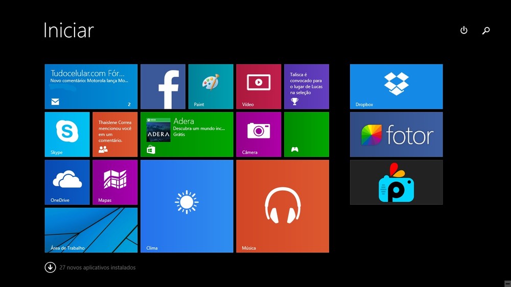
Task: Launch the PicsArt tile with P camera logo
Action: 397,182
